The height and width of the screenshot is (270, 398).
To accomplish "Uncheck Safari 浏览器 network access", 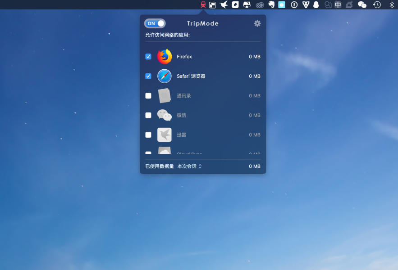I will click(148, 76).
